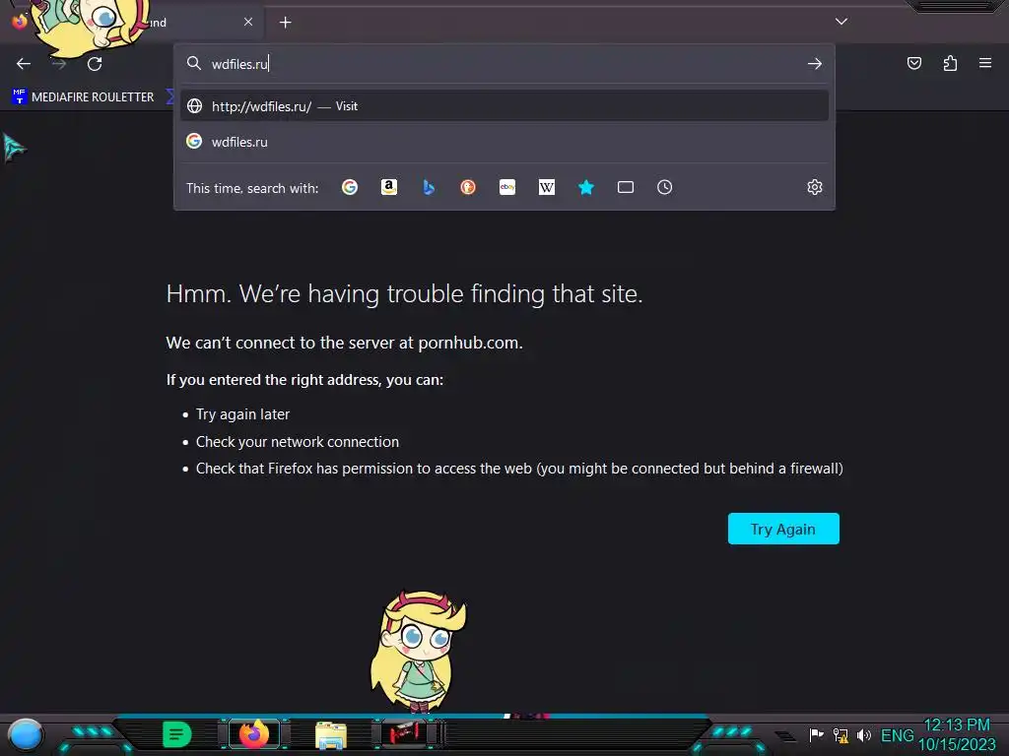Open the Extensions puzzle icon
1009x756 pixels.
(x=950, y=63)
